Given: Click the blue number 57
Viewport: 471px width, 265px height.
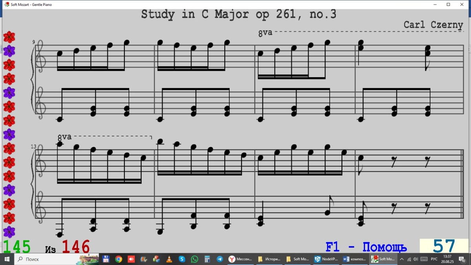Looking at the screenshot, I should (444, 246).
